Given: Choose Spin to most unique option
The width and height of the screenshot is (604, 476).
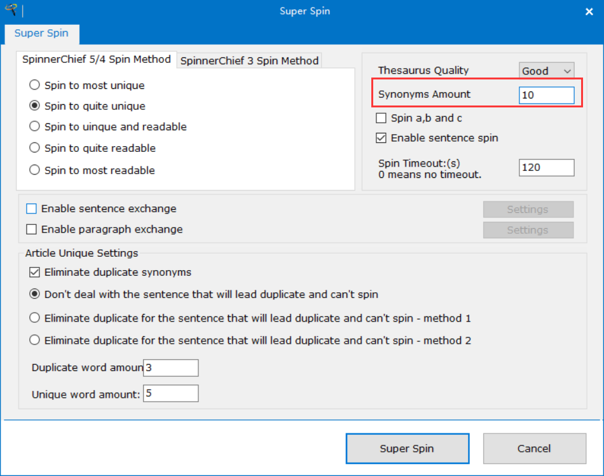Looking at the screenshot, I should [x=34, y=85].
